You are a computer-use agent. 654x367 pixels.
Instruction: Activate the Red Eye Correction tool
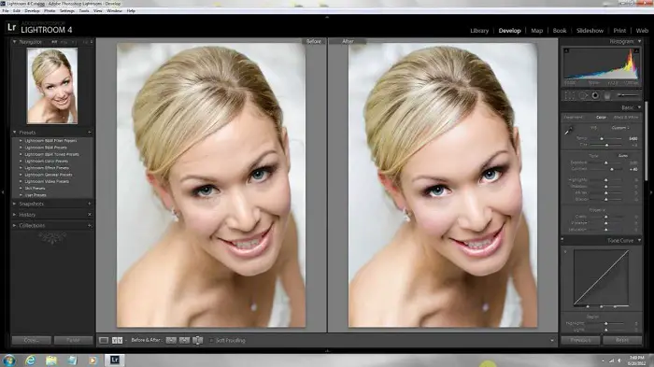(595, 95)
